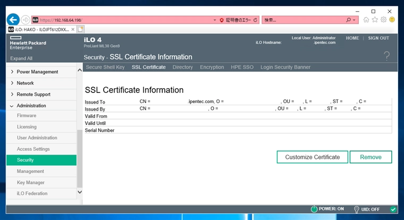Image resolution: width=404 pixels, height=220 pixels.
Task: Switch to the Secure Shell Key tab
Action: tap(105, 67)
